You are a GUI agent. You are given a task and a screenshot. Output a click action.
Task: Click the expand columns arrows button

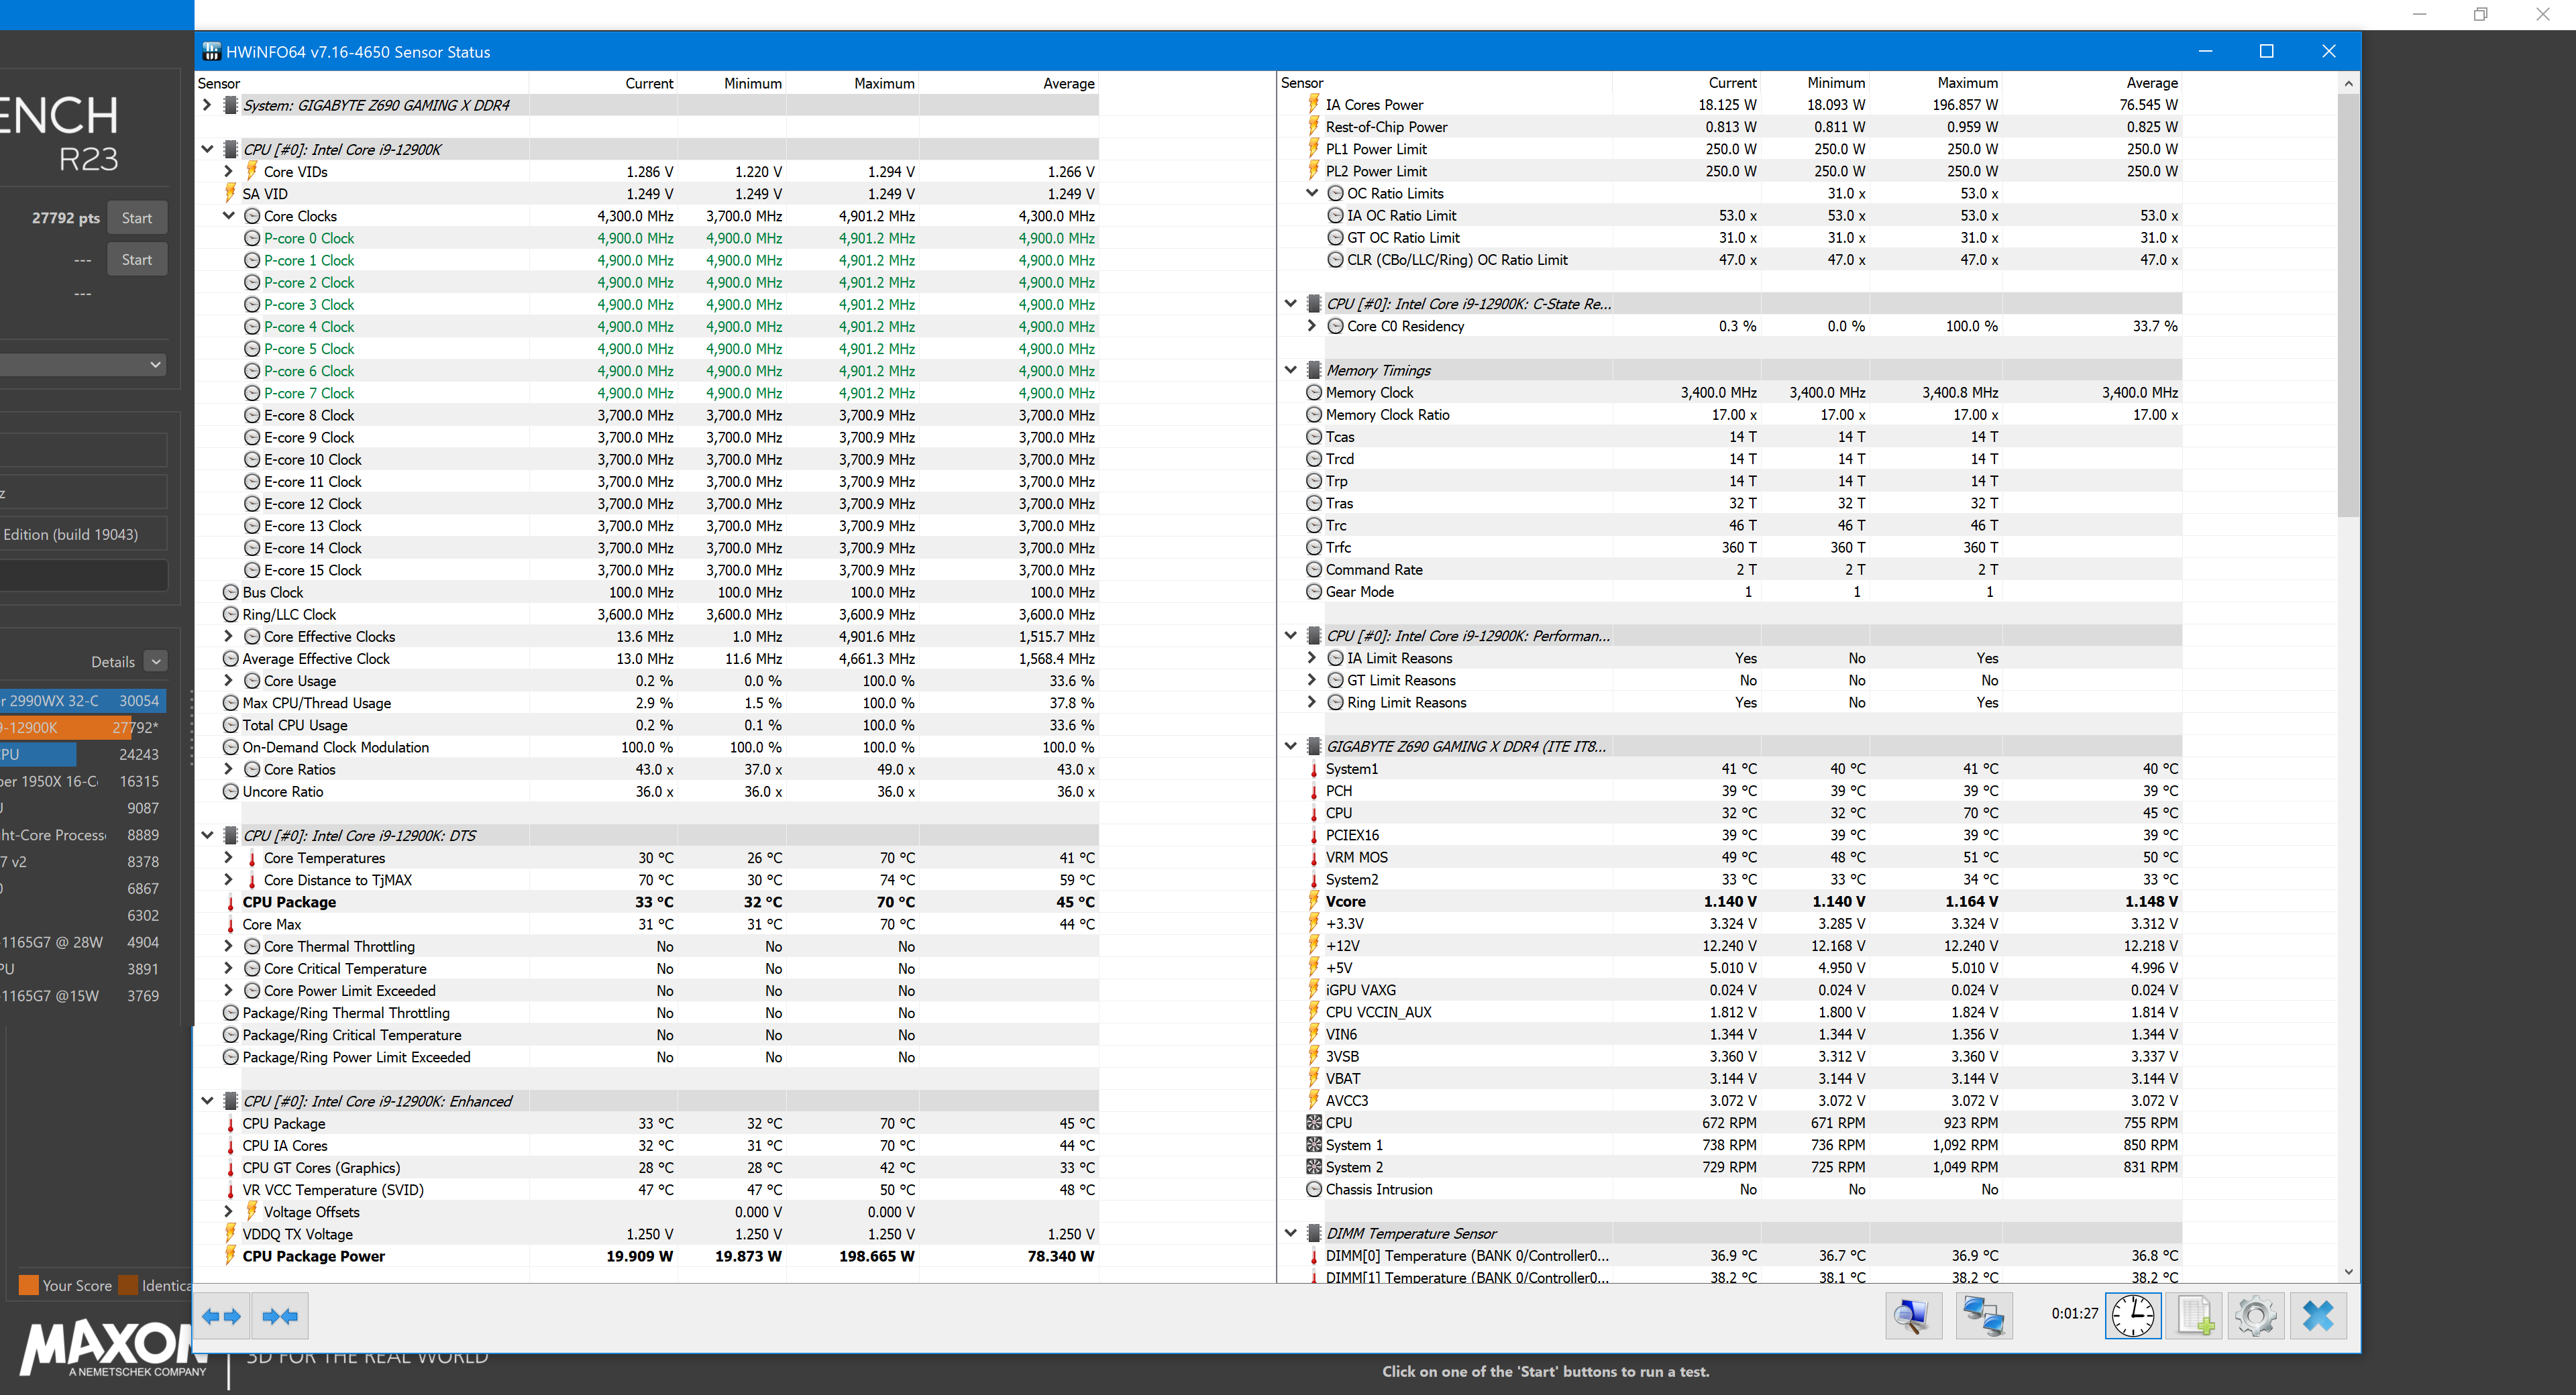tap(222, 1316)
